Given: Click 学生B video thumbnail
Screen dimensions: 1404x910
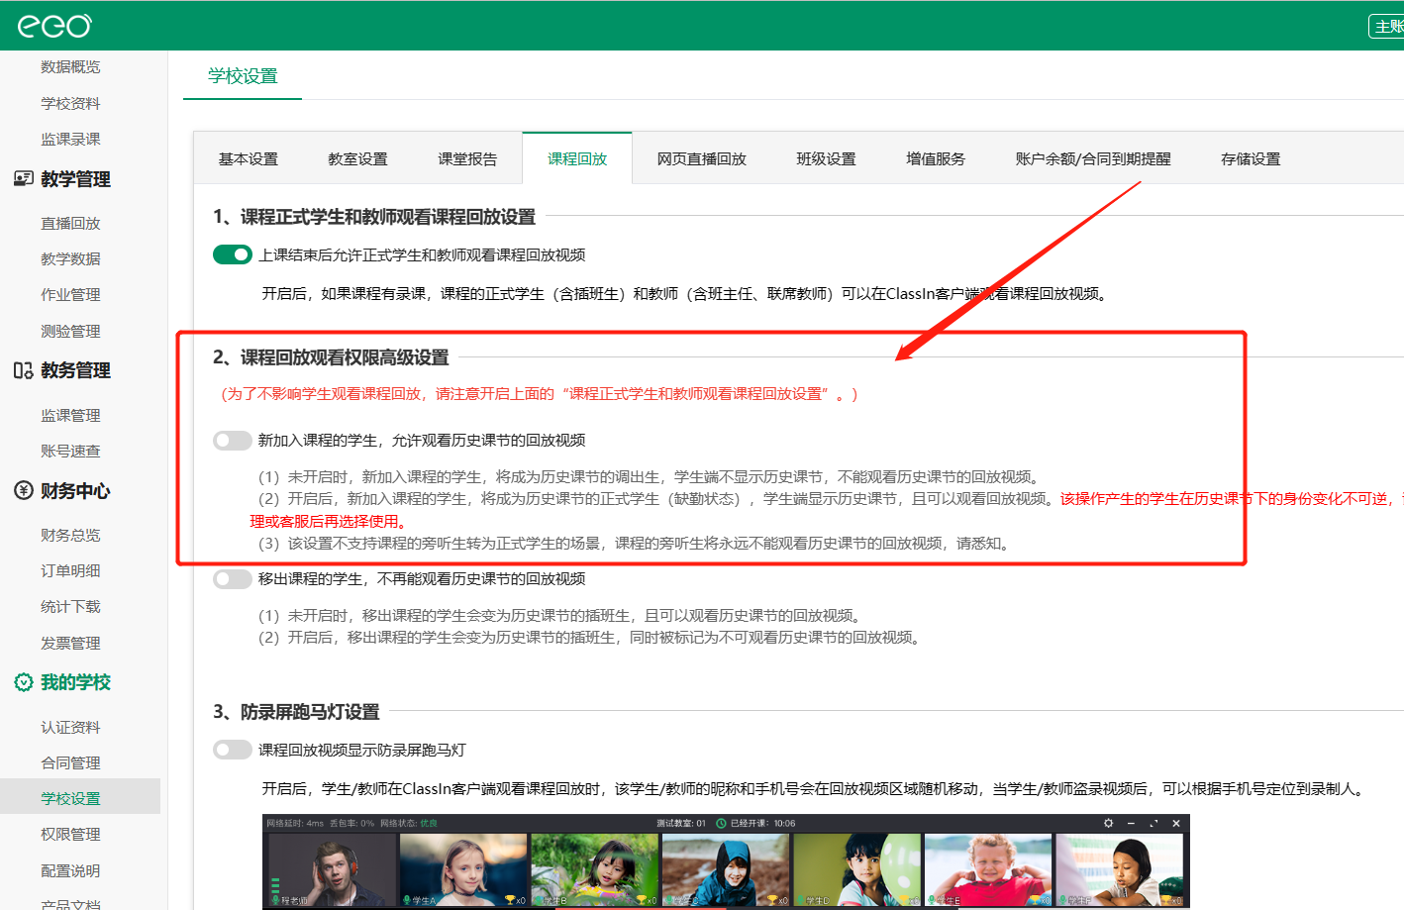Looking at the screenshot, I should click(594, 869).
